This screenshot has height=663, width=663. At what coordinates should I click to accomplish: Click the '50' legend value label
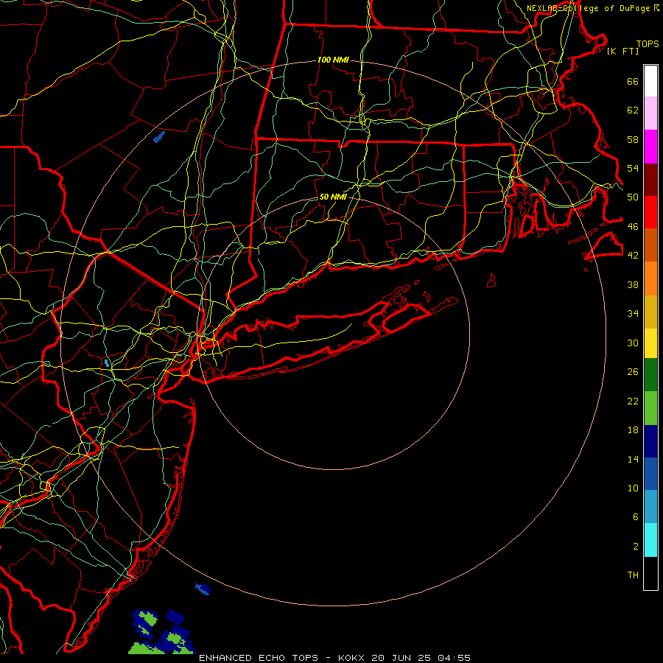pyautogui.click(x=633, y=197)
